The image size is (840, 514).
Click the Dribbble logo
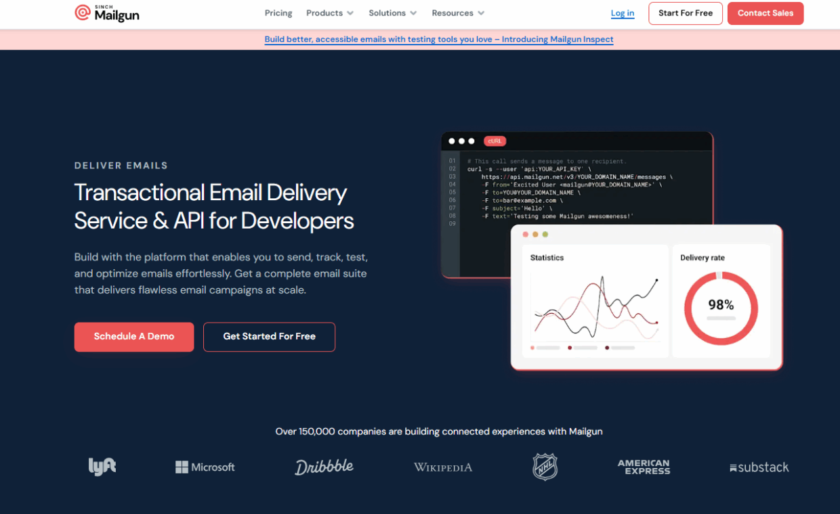click(x=324, y=467)
